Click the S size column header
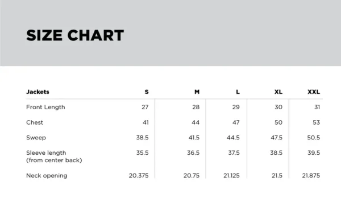Image resolution: width=341 pixels, height=206 pixels. point(147,92)
